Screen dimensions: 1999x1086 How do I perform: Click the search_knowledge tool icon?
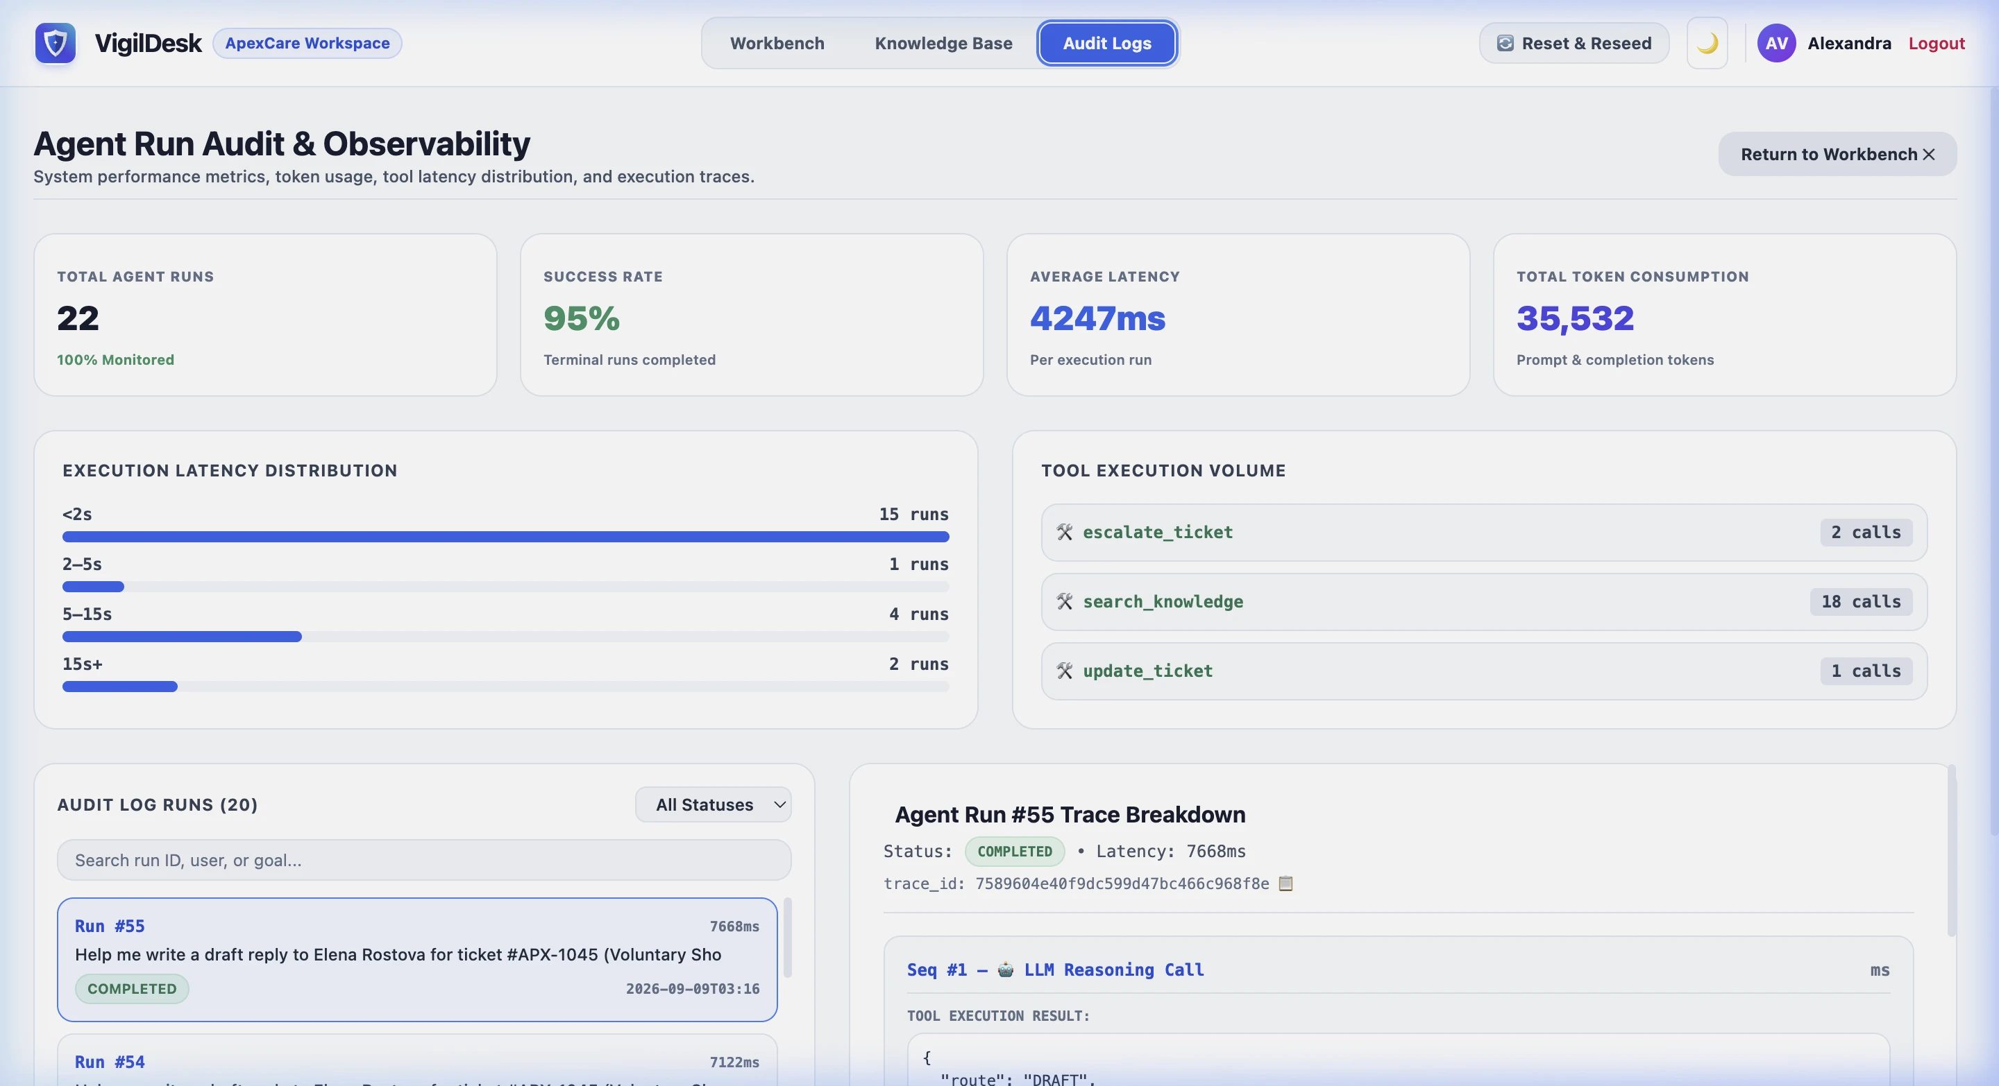tap(1065, 601)
